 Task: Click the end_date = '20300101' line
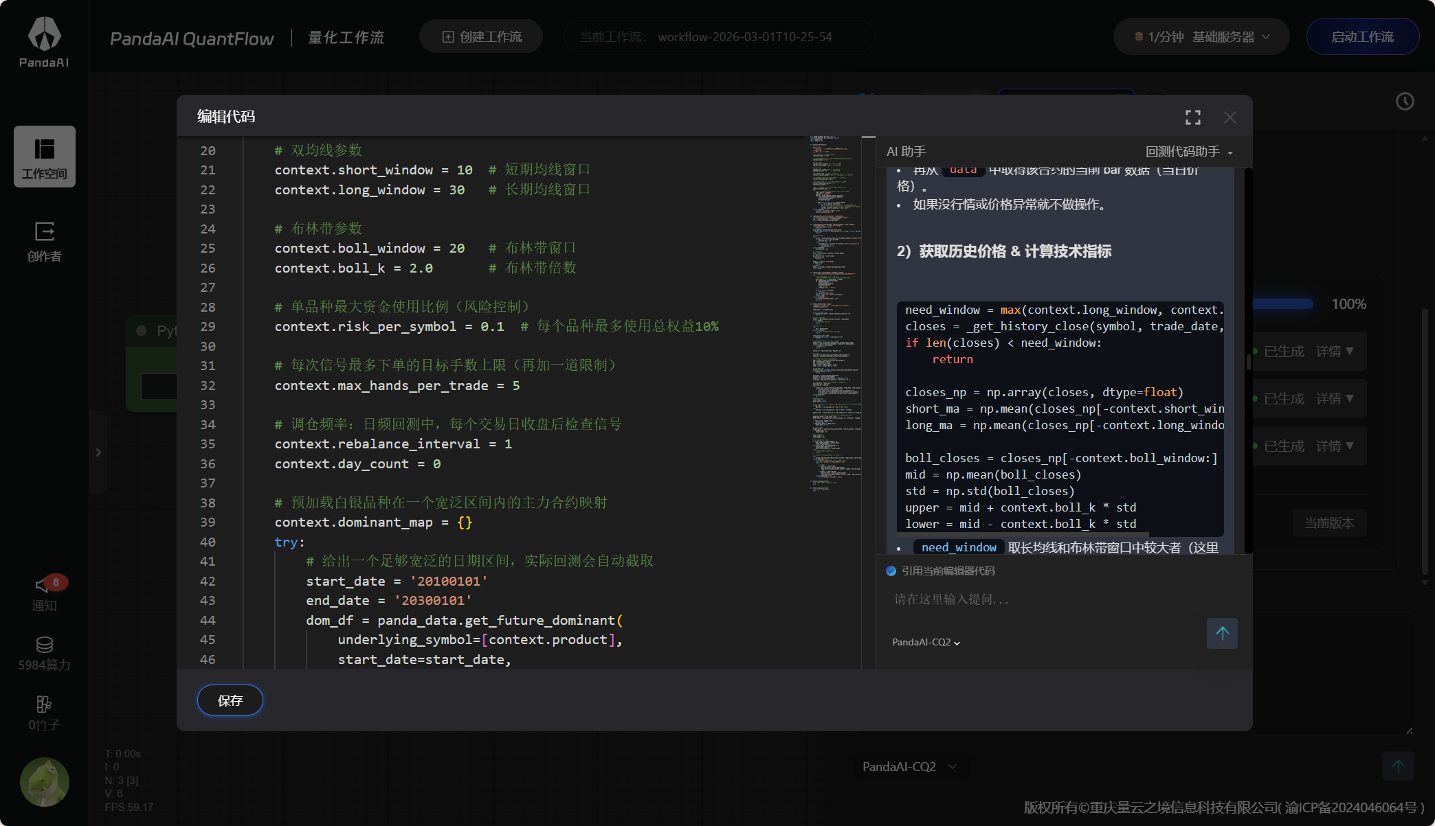[389, 601]
